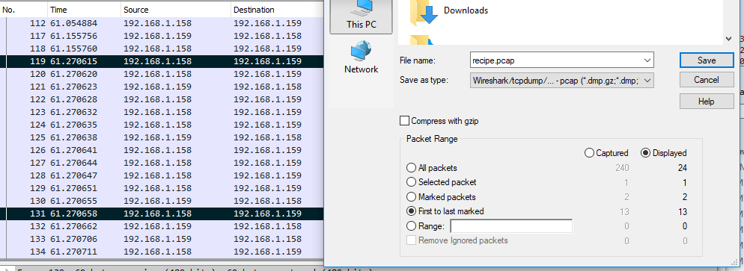Sort packet list by Destination column
The width and height of the screenshot is (744, 271).
click(277, 10)
